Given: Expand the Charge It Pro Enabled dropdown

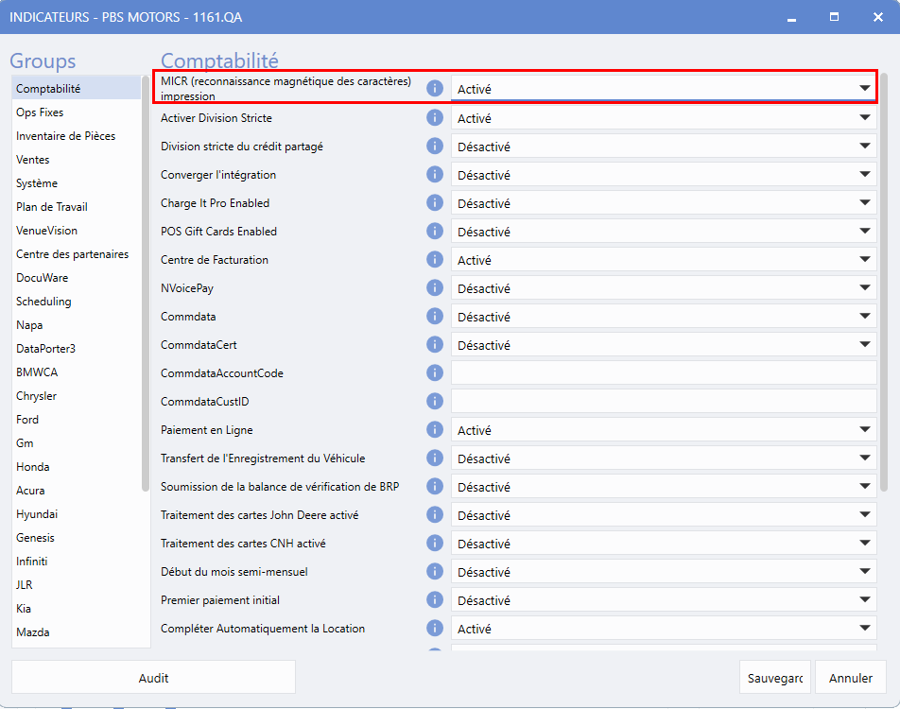Looking at the screenshot, I should click(664, 202).
